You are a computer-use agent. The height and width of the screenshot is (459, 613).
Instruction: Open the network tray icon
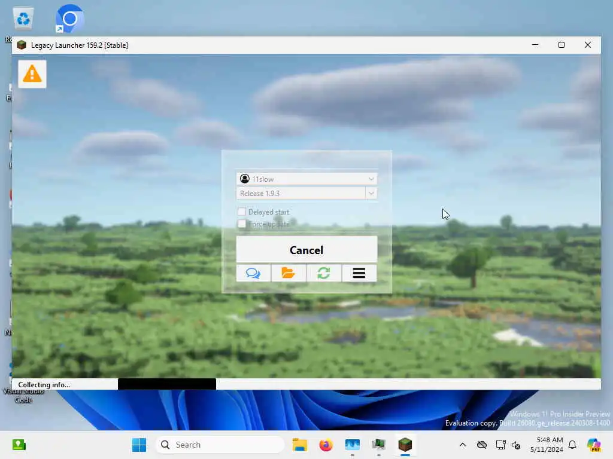click(500, 445)
